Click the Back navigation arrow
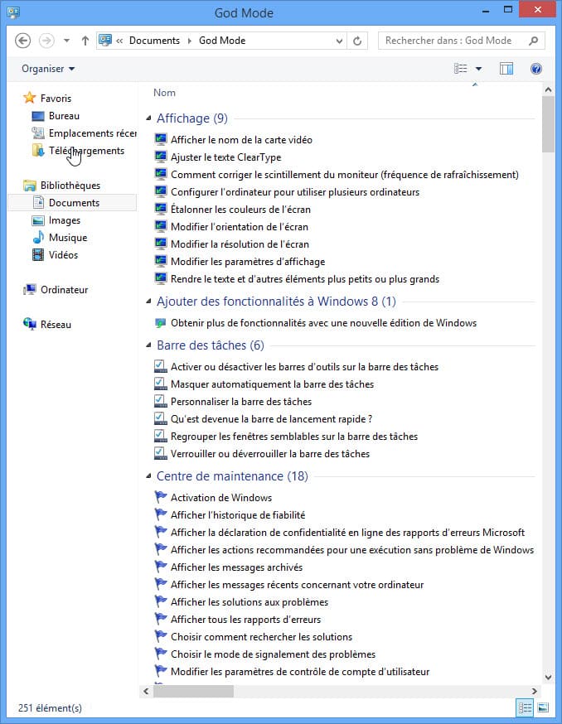Screen dimensions: 562x724 click(x=22, y=41)
